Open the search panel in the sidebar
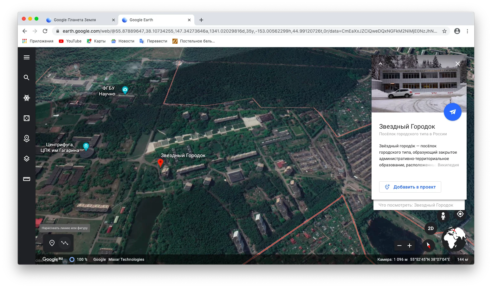 (26, 77)
